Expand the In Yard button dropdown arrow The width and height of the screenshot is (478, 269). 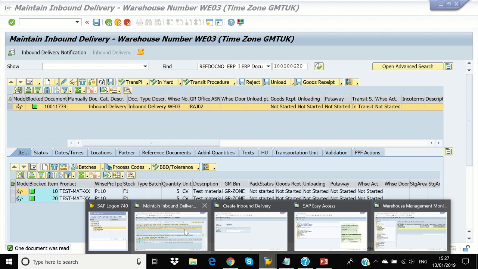(180, 83)
